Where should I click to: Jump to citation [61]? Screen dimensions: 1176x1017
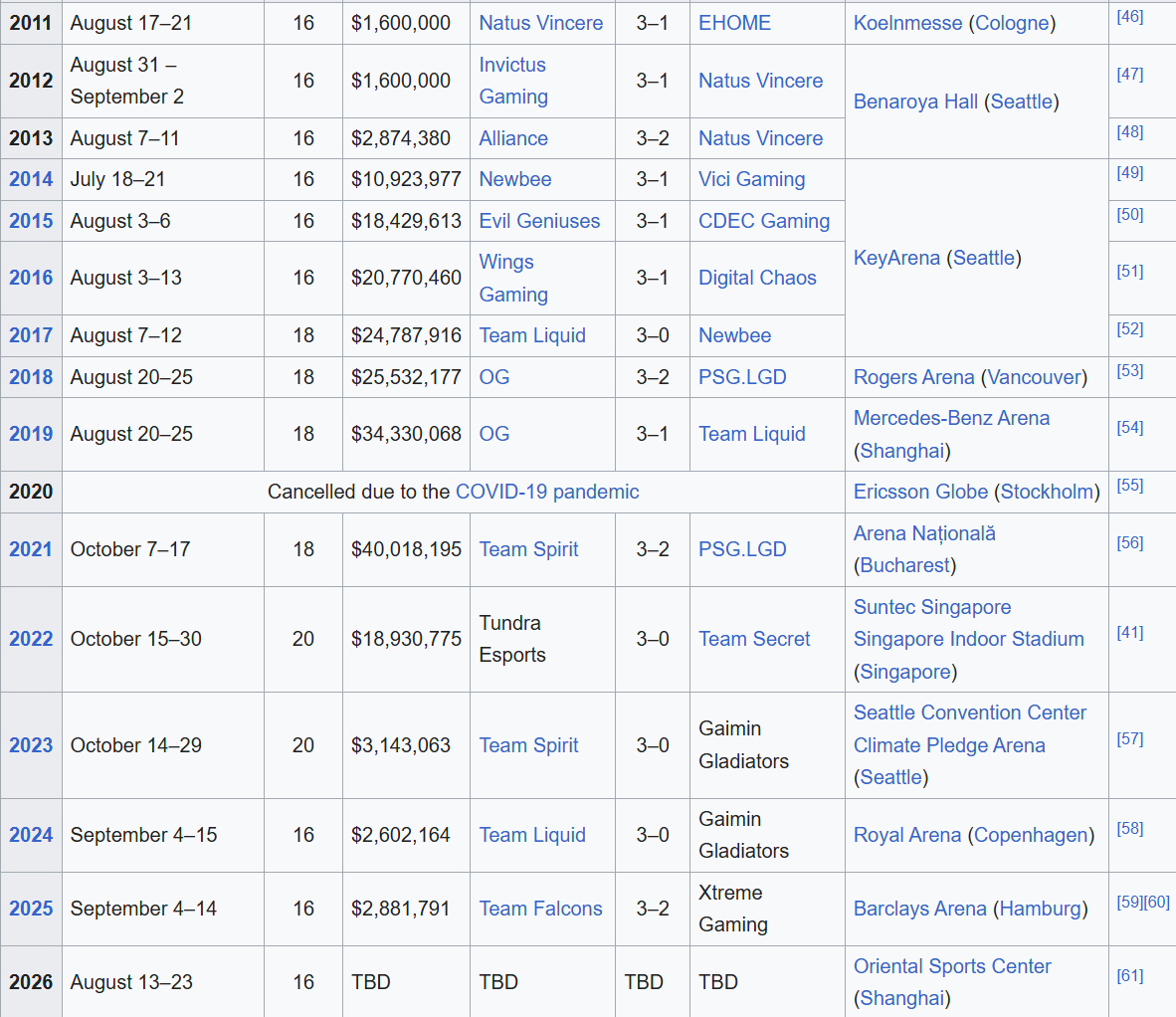pos(1129,976)
